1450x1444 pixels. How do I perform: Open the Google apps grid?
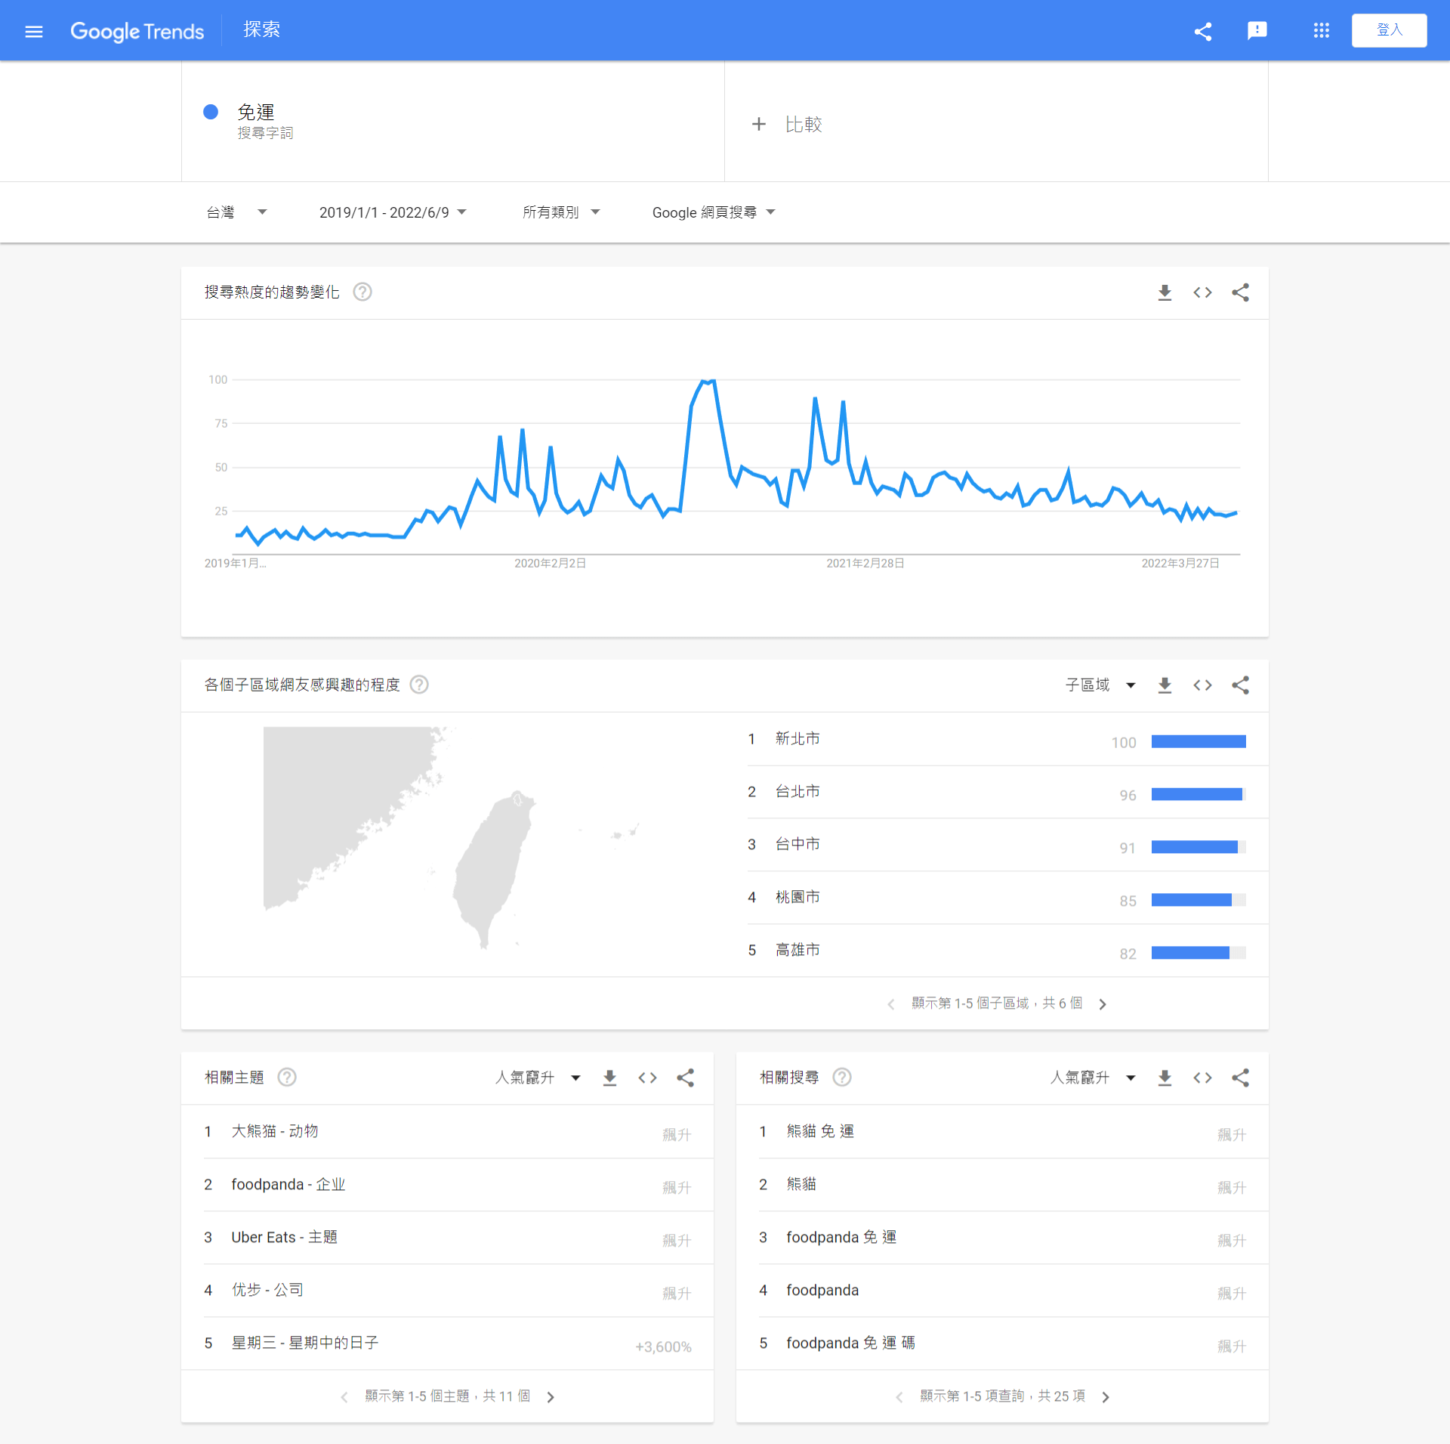(x=1321, y=31)
